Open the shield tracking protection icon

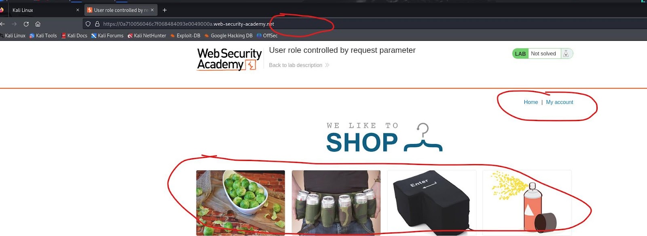coord(88,24)
